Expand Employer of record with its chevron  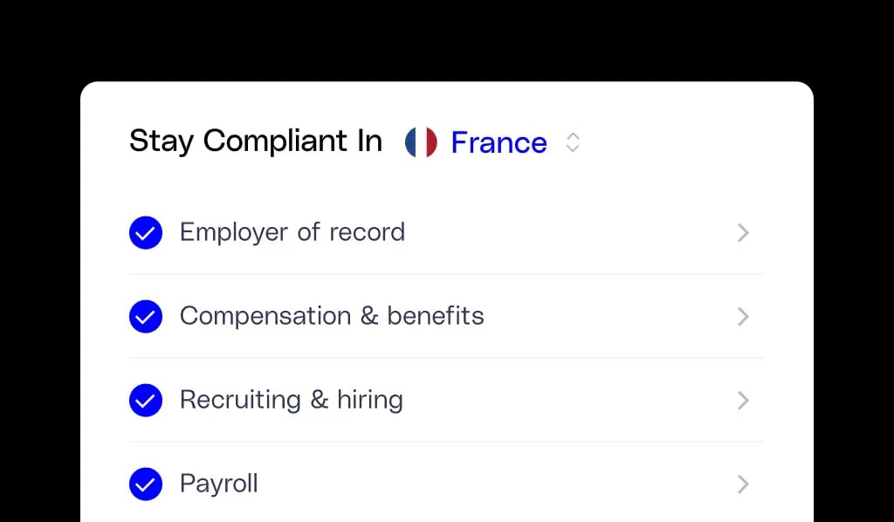click(742, 232)
